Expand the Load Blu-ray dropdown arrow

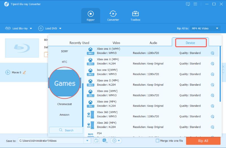click(x=31, y=29)
